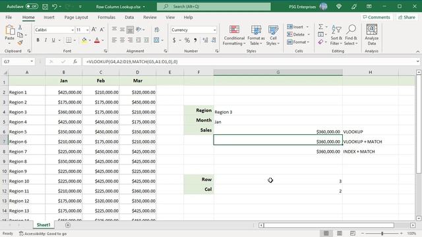Screen dimensions: 422x237
Task: Open the File menu
Action: pyautogui.click(x=9, y=17)
